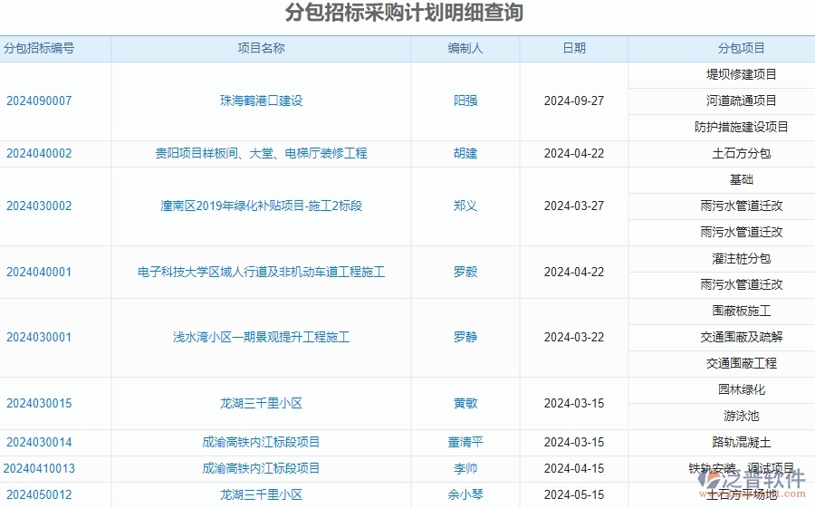Image resolution: width=815 pixels, height=508 pixels.
Task: Select subcontract item 基础
Action: coord(741,180)
